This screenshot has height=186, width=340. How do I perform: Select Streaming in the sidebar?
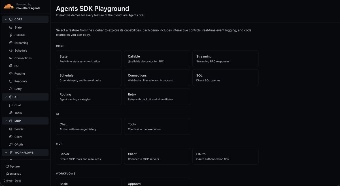[25, 43]
